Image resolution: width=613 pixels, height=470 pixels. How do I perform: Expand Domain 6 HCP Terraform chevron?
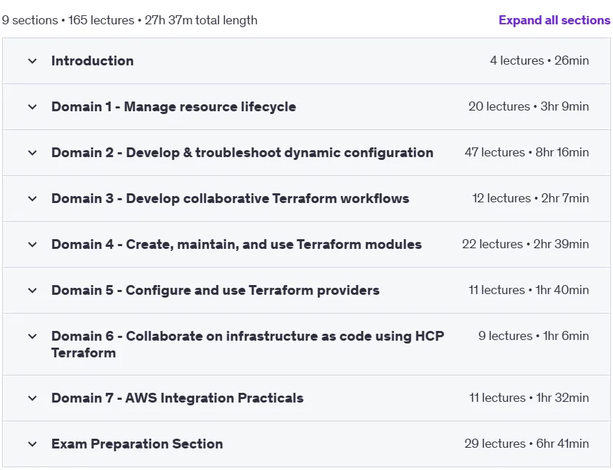[x=33, y=336]
